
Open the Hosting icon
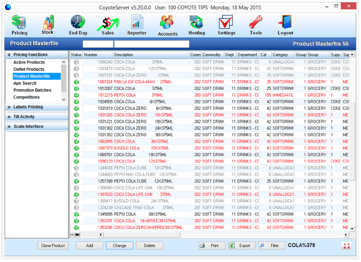[197, 25]
